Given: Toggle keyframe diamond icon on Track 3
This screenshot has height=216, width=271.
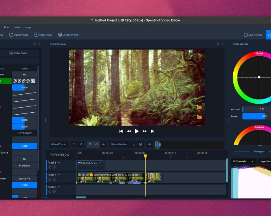Looking at the screenshot, I should (54, 191).
